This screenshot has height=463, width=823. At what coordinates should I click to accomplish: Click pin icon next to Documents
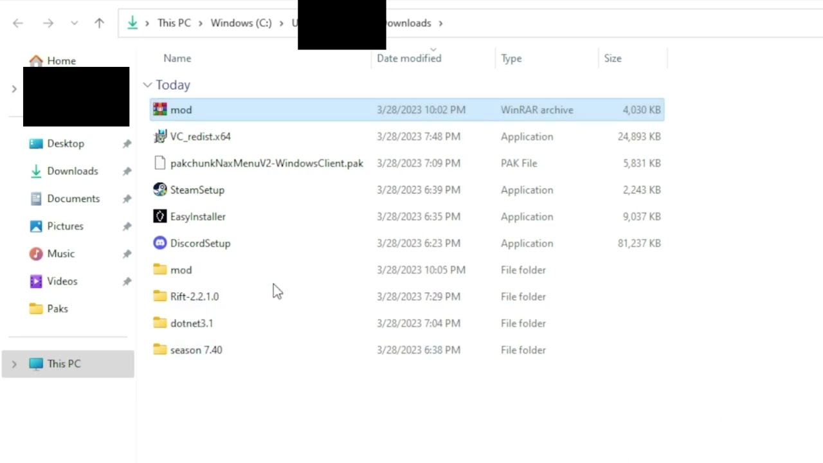click(x=127, y=199)
